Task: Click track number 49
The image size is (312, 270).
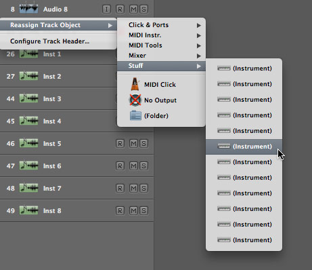Action: (x=11, y=211)
